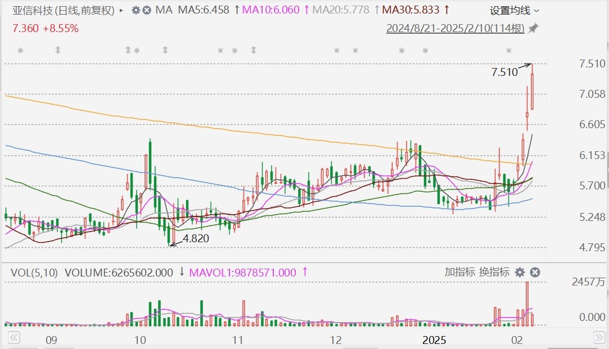Remove the MA indicator with its close icon

pos(147,10)
